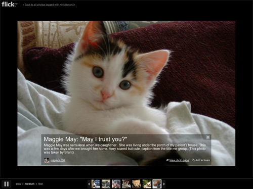The height and width of the screenshot is (189, 253).
Task: Go back to all photos tagged kittens
Action: (x=50, y=5)
